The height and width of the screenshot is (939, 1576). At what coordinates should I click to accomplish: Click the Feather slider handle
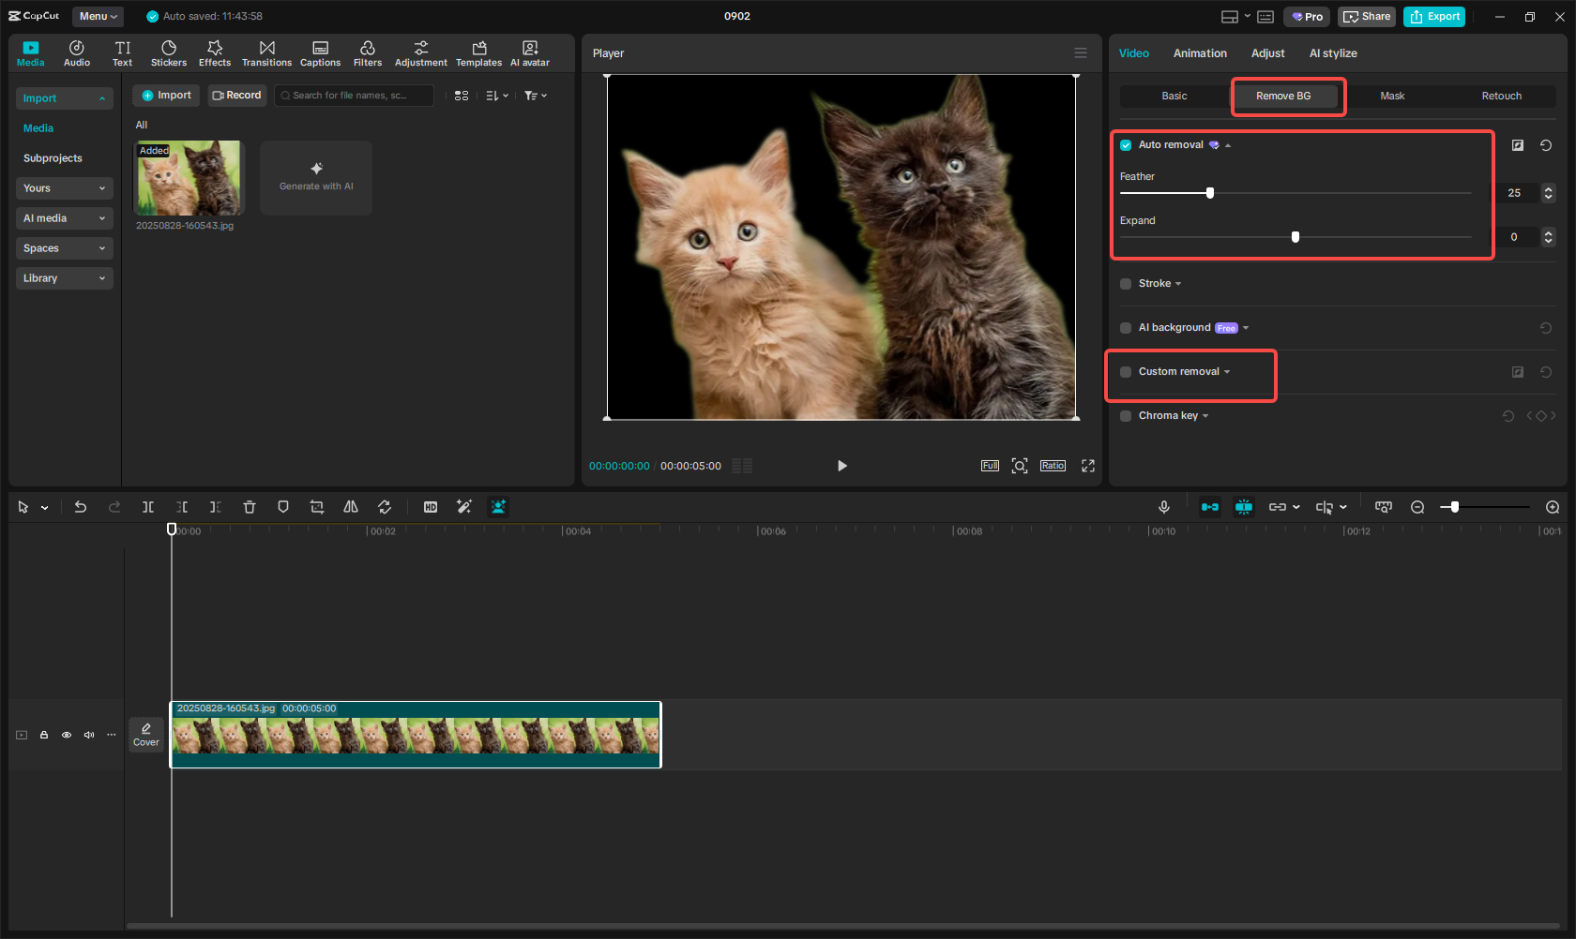1210,193
